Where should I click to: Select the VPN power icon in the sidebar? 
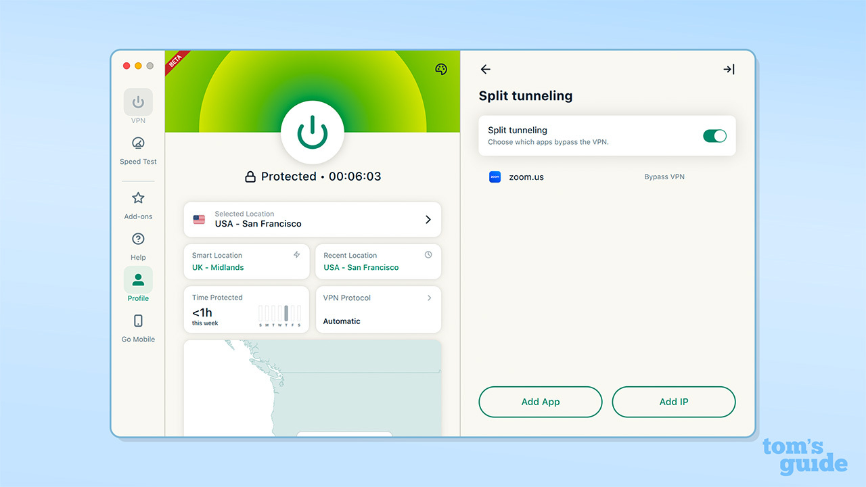[x=138, y=101]
